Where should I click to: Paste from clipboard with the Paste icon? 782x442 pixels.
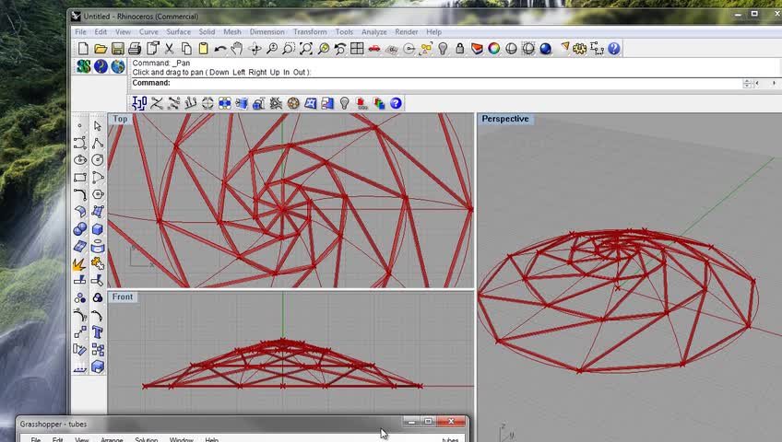[x=204, y=48]
